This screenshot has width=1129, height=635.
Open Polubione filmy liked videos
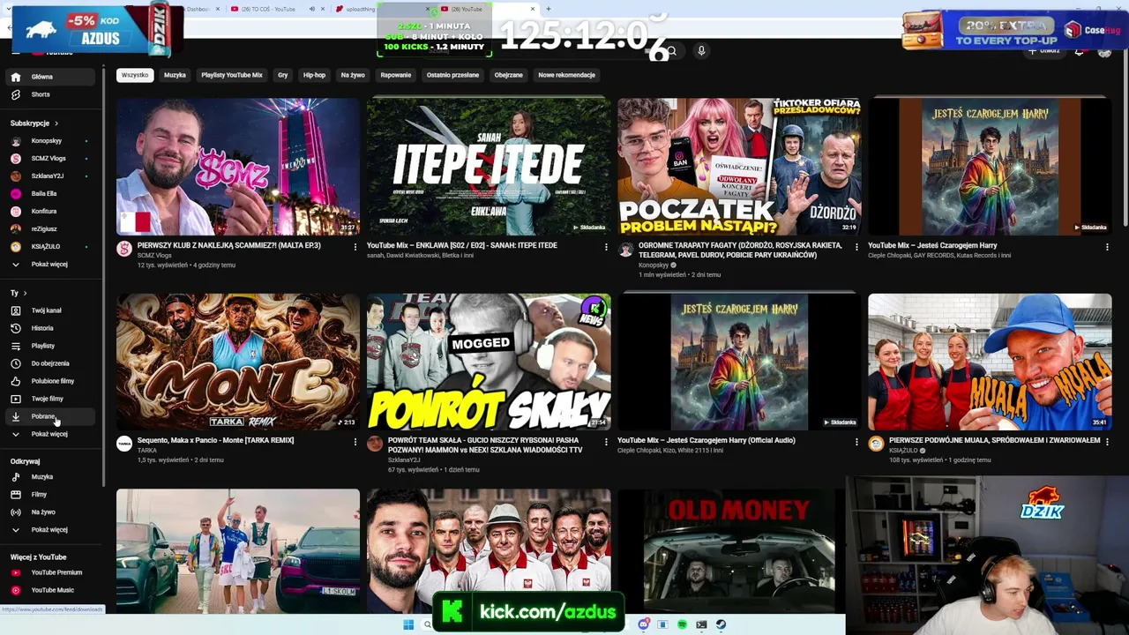pos(52,381)
